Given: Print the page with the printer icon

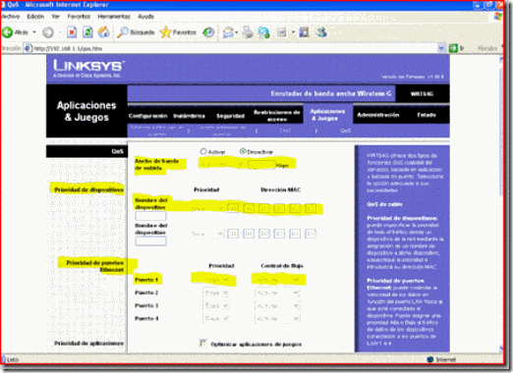Looking at the screenshot, I should [x=248, y=32].
